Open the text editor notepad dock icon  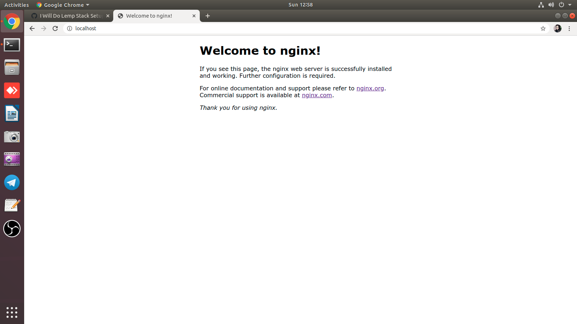click(12, 205)
